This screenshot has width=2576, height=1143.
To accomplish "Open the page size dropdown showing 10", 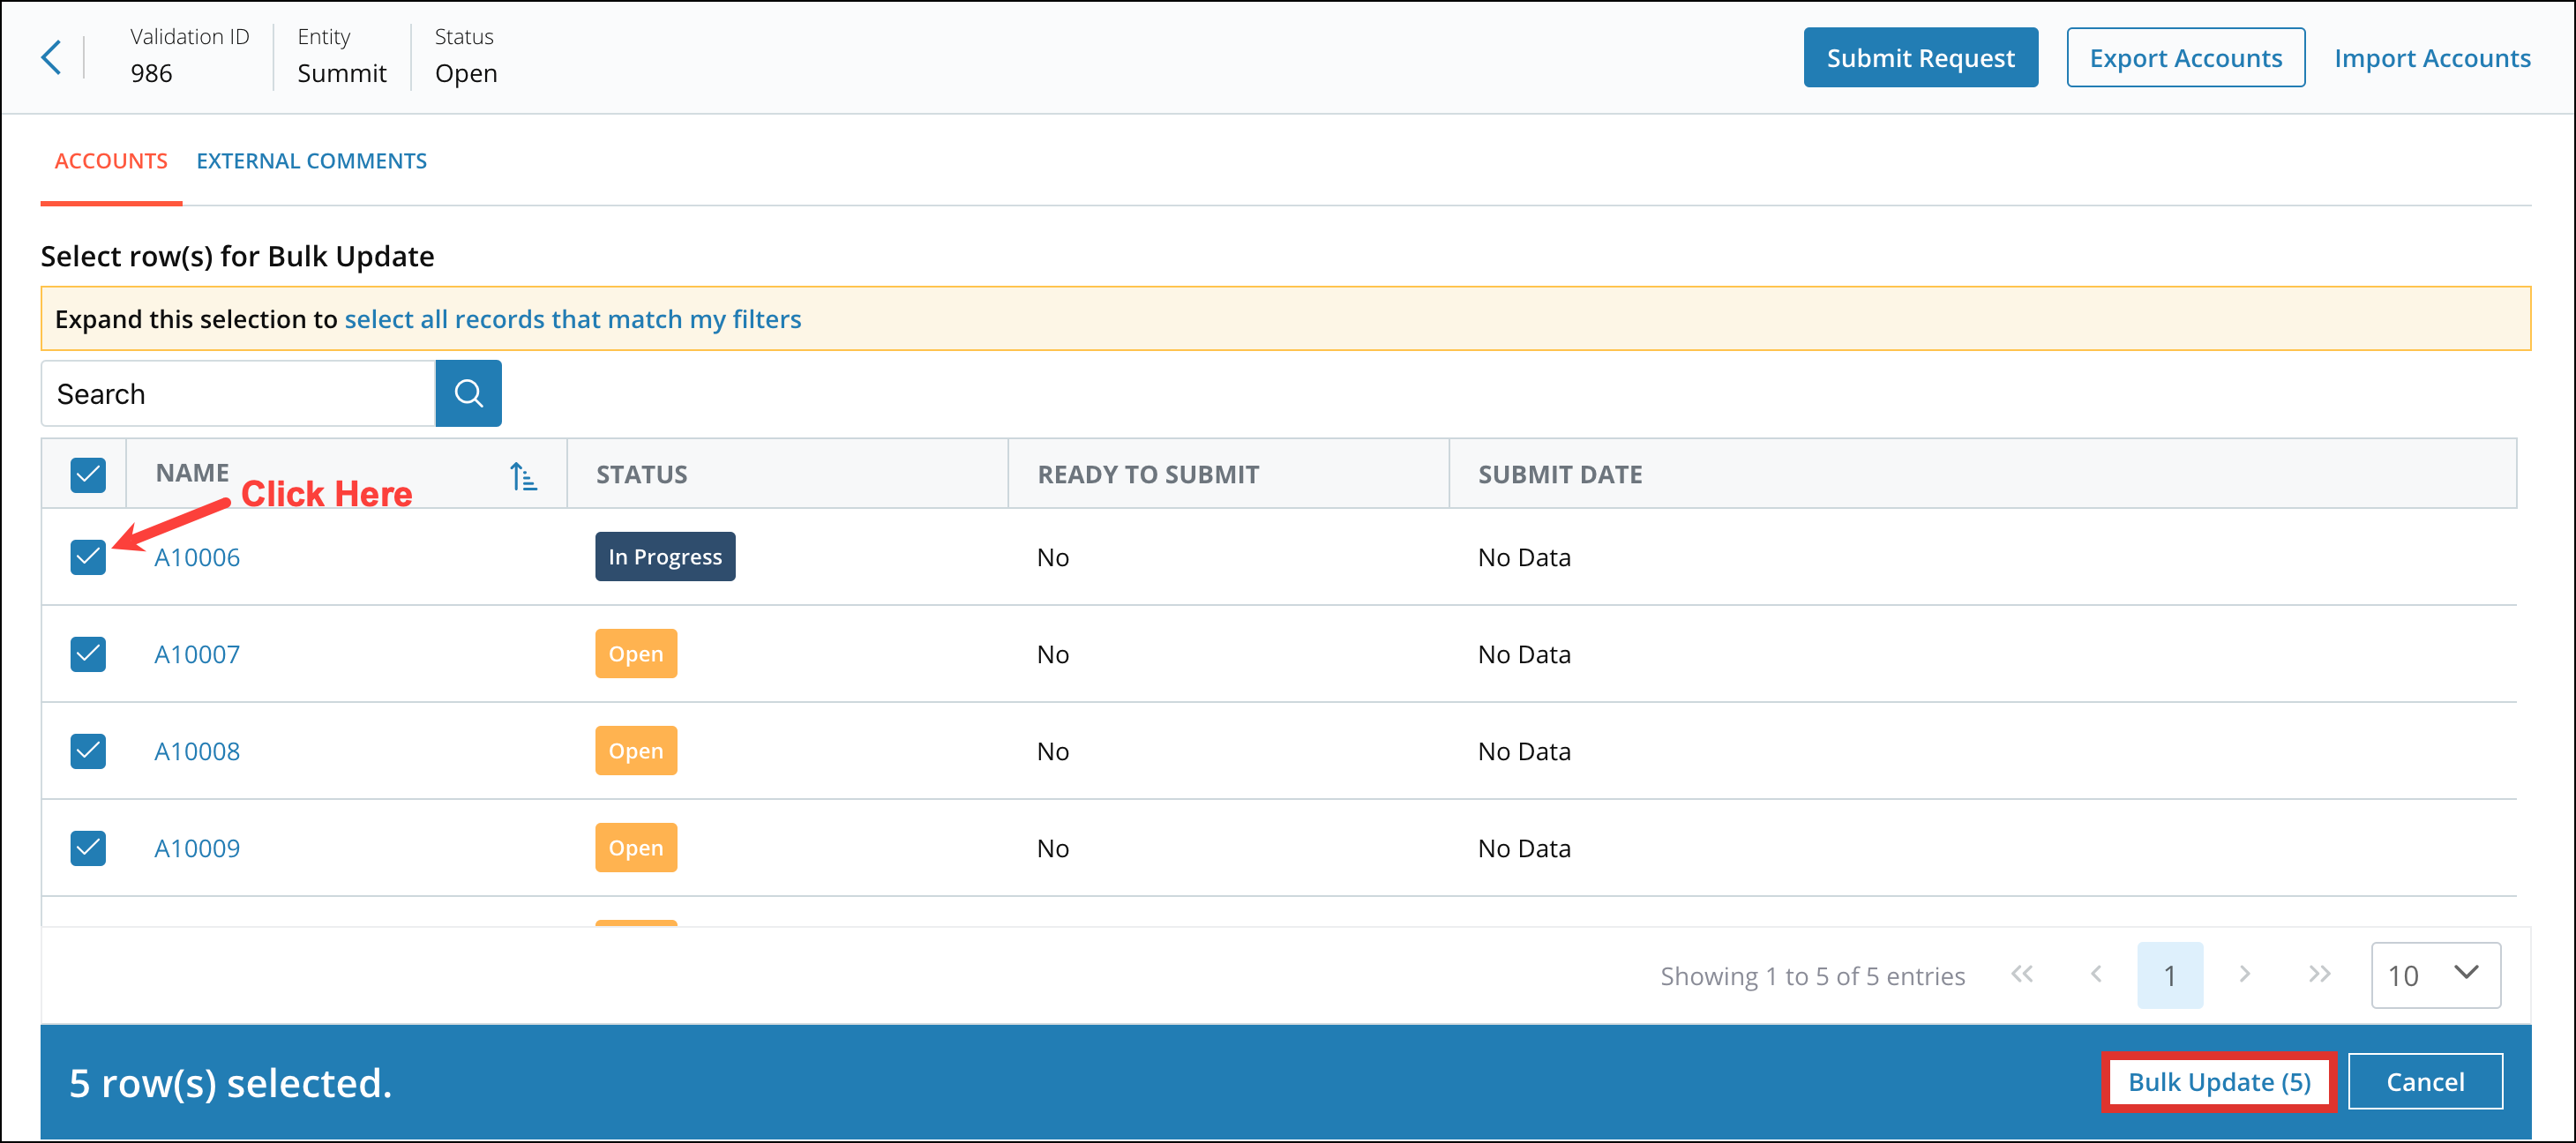I will coord(2435,975).
